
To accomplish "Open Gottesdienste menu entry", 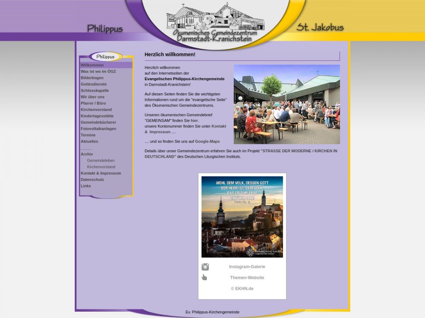I will (x=93, y=84).
